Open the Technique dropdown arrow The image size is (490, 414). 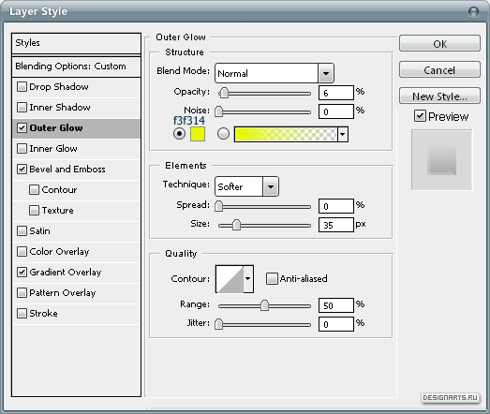(x=271, y=186)
